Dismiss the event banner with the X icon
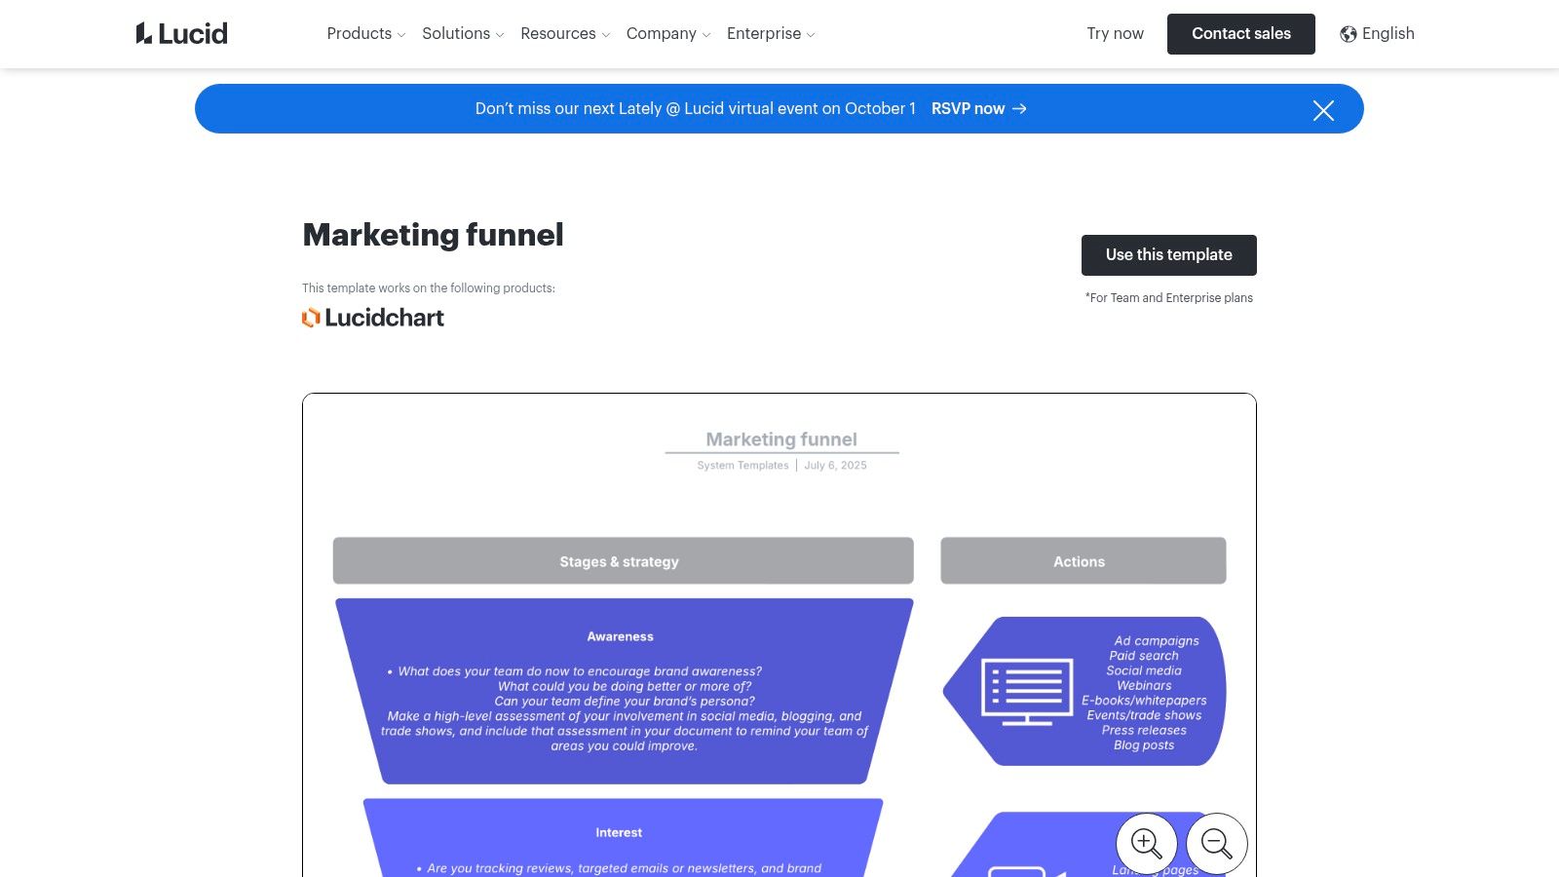 tap(1323, 109)
